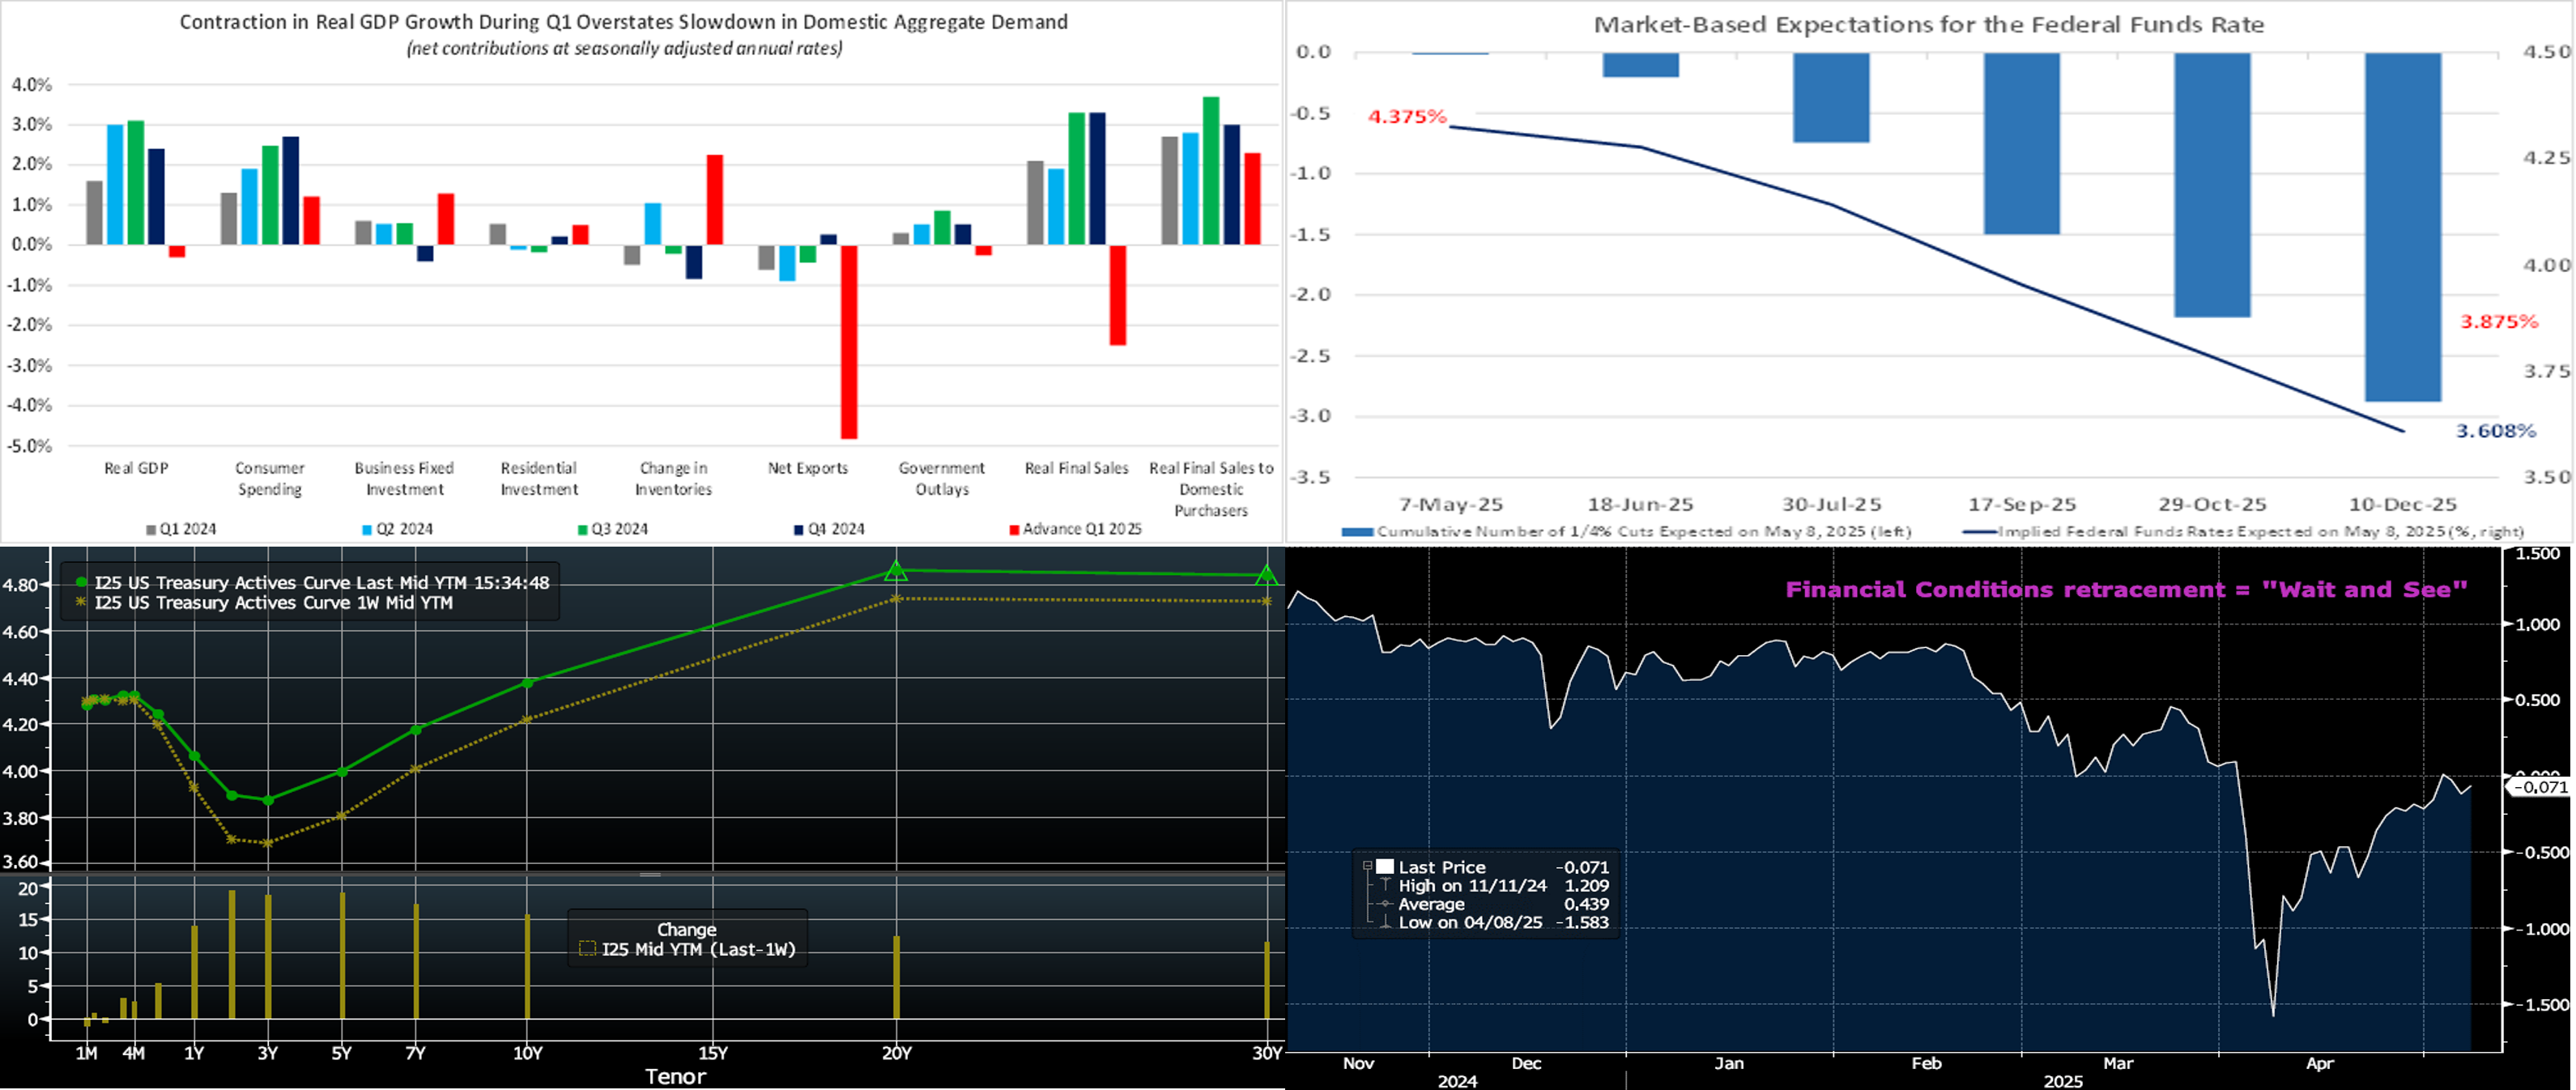Click the High on 11/11/24 marker icon
The width and height of the screenshot is (2576, 1090).
click(1385, 886)
